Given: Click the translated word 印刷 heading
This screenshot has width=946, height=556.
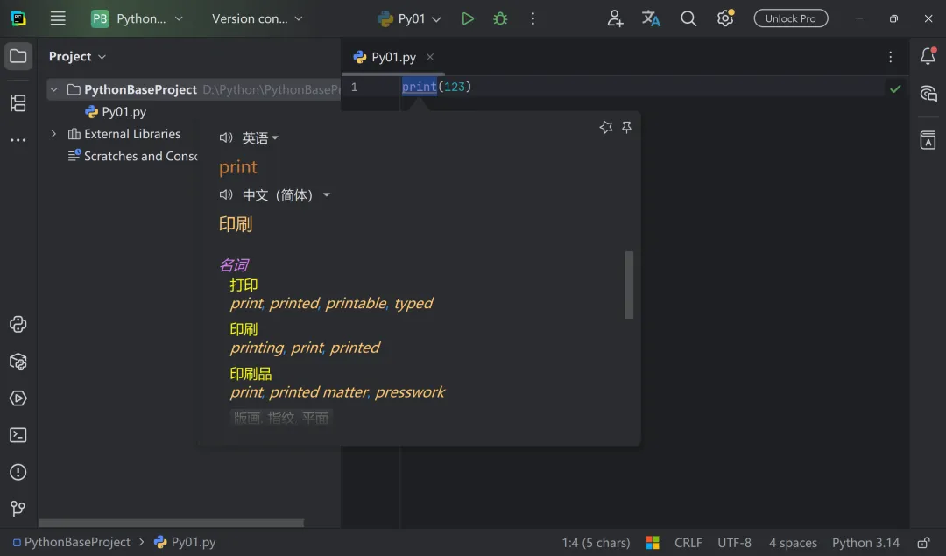Looking at the screenshot, I should click(x=236, y=224).
